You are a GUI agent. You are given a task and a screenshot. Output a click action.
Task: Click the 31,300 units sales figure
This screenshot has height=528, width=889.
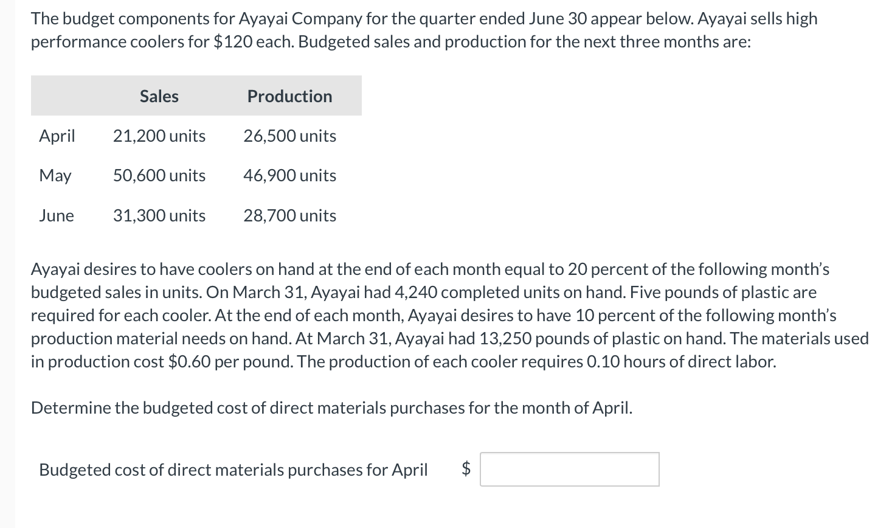pos(159,215)
